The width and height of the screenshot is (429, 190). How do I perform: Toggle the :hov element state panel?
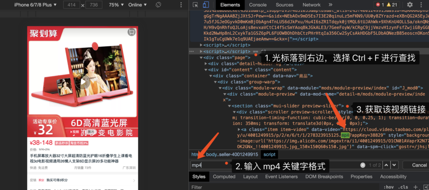pyautogui.click(x=388, y=187)
